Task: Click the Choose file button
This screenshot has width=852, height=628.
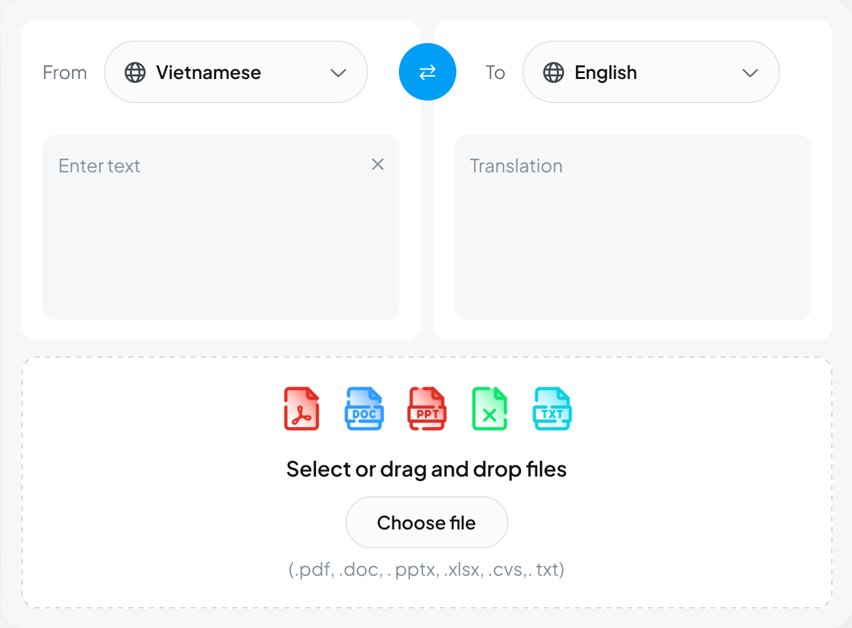Action: [x=426, y=522]
